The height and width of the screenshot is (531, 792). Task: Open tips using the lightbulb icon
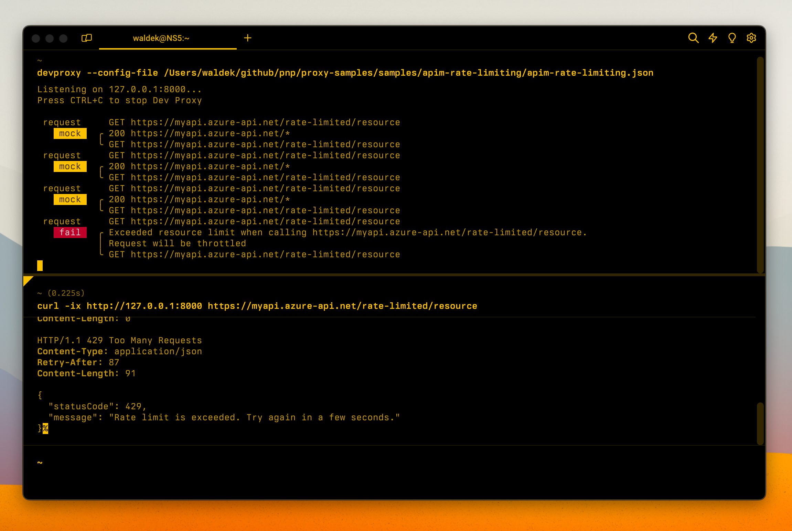click(732, 38)
